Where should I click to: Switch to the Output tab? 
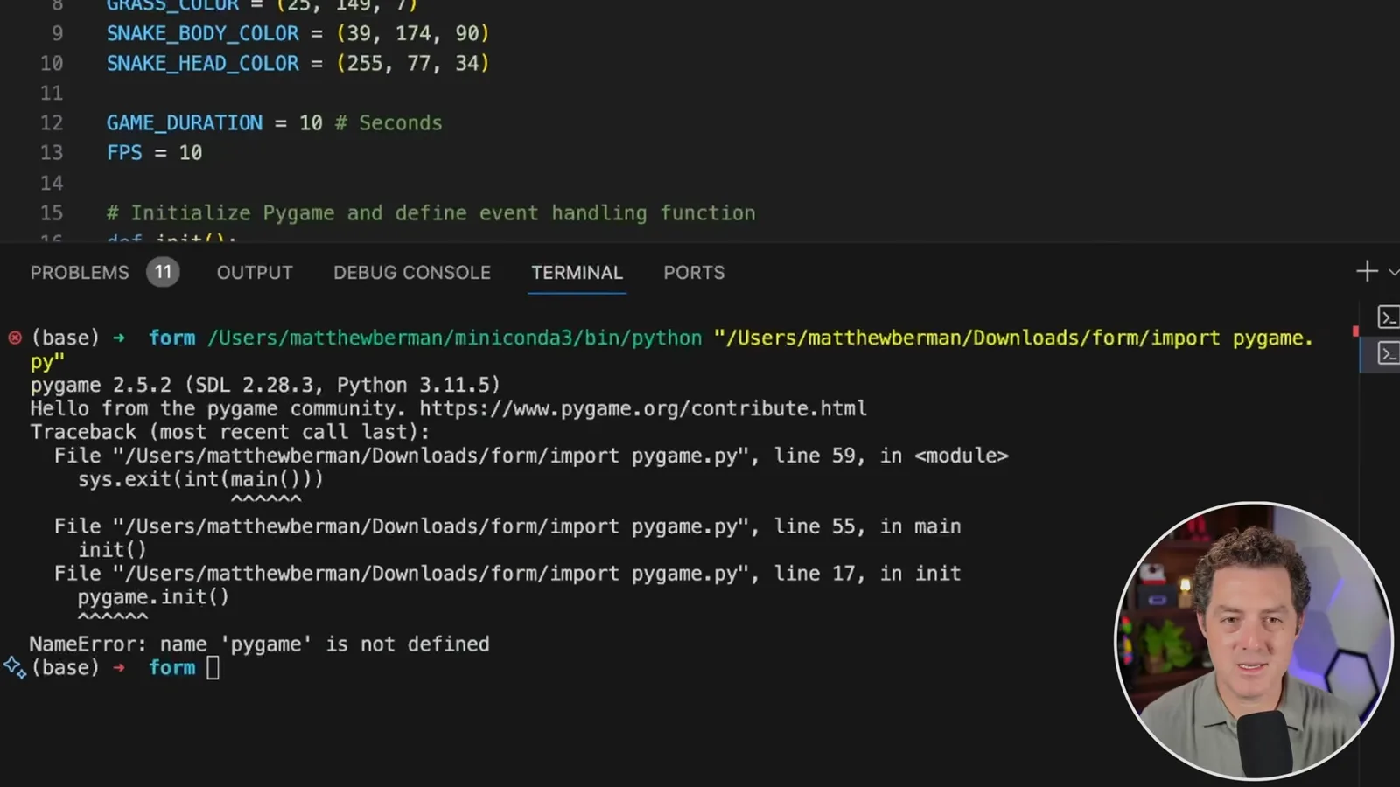tap(255, 272)
